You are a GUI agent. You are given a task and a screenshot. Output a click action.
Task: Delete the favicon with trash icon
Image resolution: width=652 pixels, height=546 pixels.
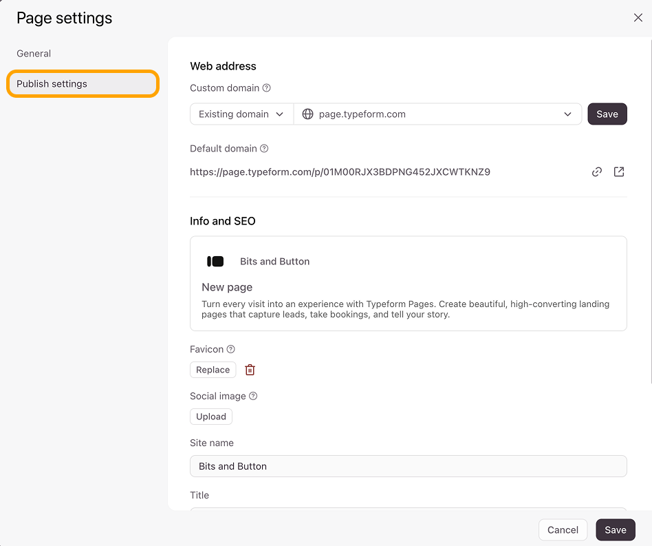click(250, 370)
